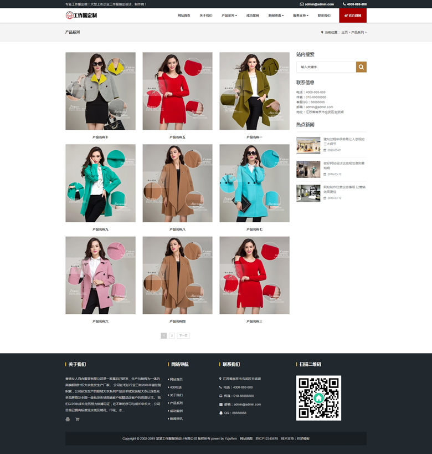Image resolution: width=432 pixels, height=454 pixels.
Task: Click the 工作服定制 site logo
Action: (x=81, y=16)
